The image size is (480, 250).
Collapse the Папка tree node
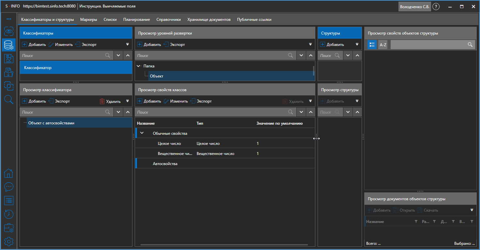pos(139,66)
